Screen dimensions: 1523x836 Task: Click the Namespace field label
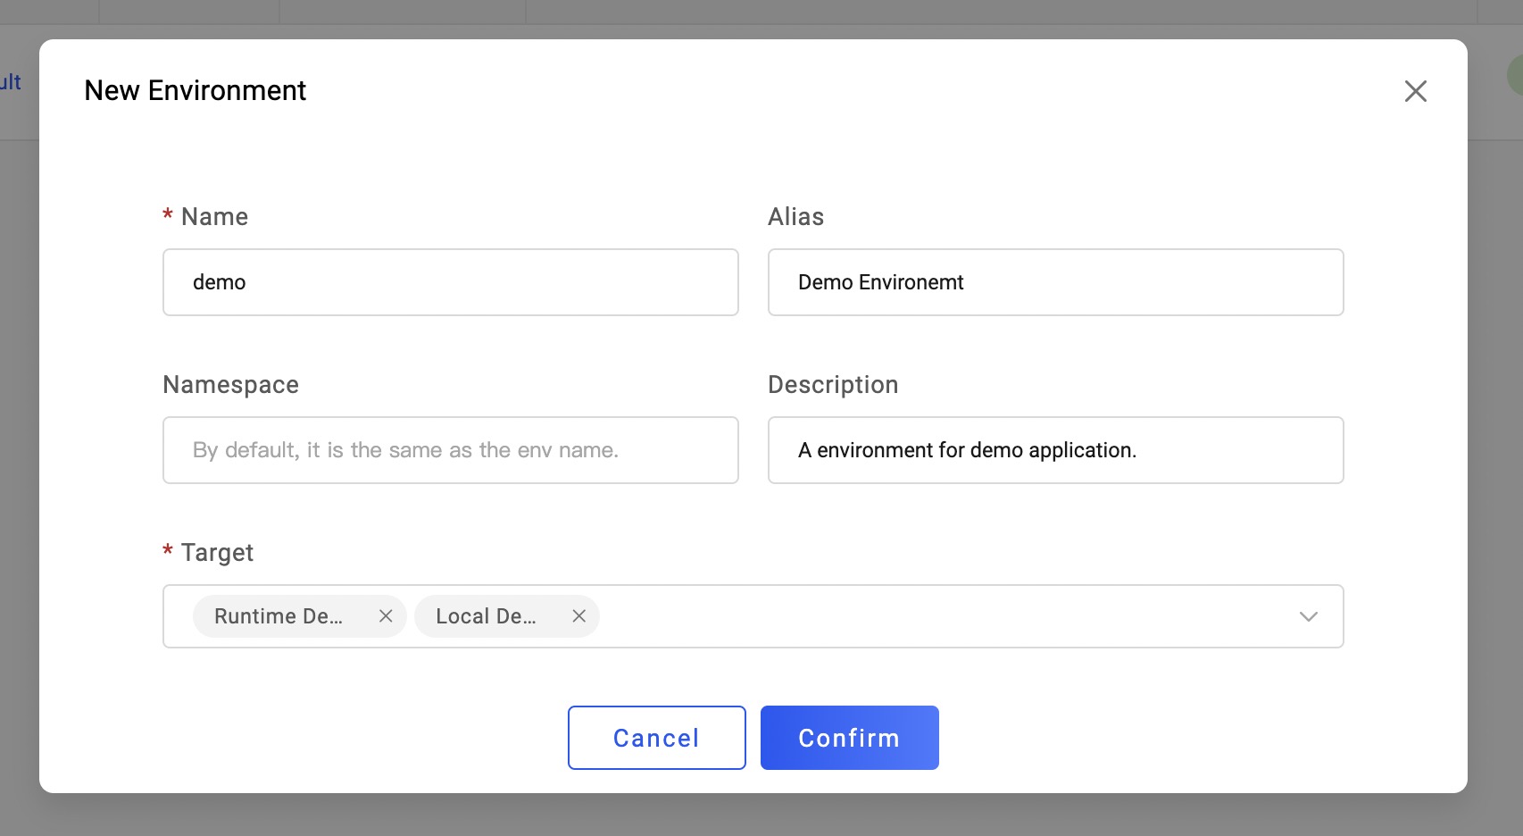[230, 385]
